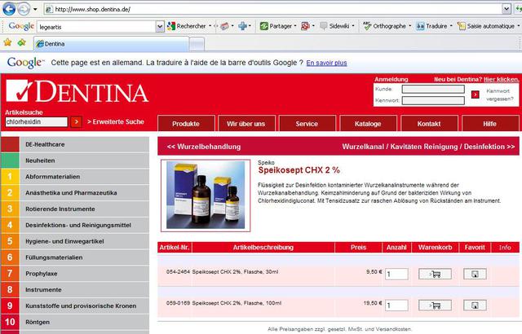Image resolution: width=522 pixels, height=334 pixels.
Task: Submit the chlorhexidin article search arrow
Action: click(x=76, y=121)
